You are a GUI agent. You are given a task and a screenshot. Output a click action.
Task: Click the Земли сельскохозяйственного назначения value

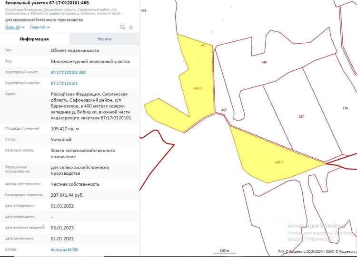point(83,153)
